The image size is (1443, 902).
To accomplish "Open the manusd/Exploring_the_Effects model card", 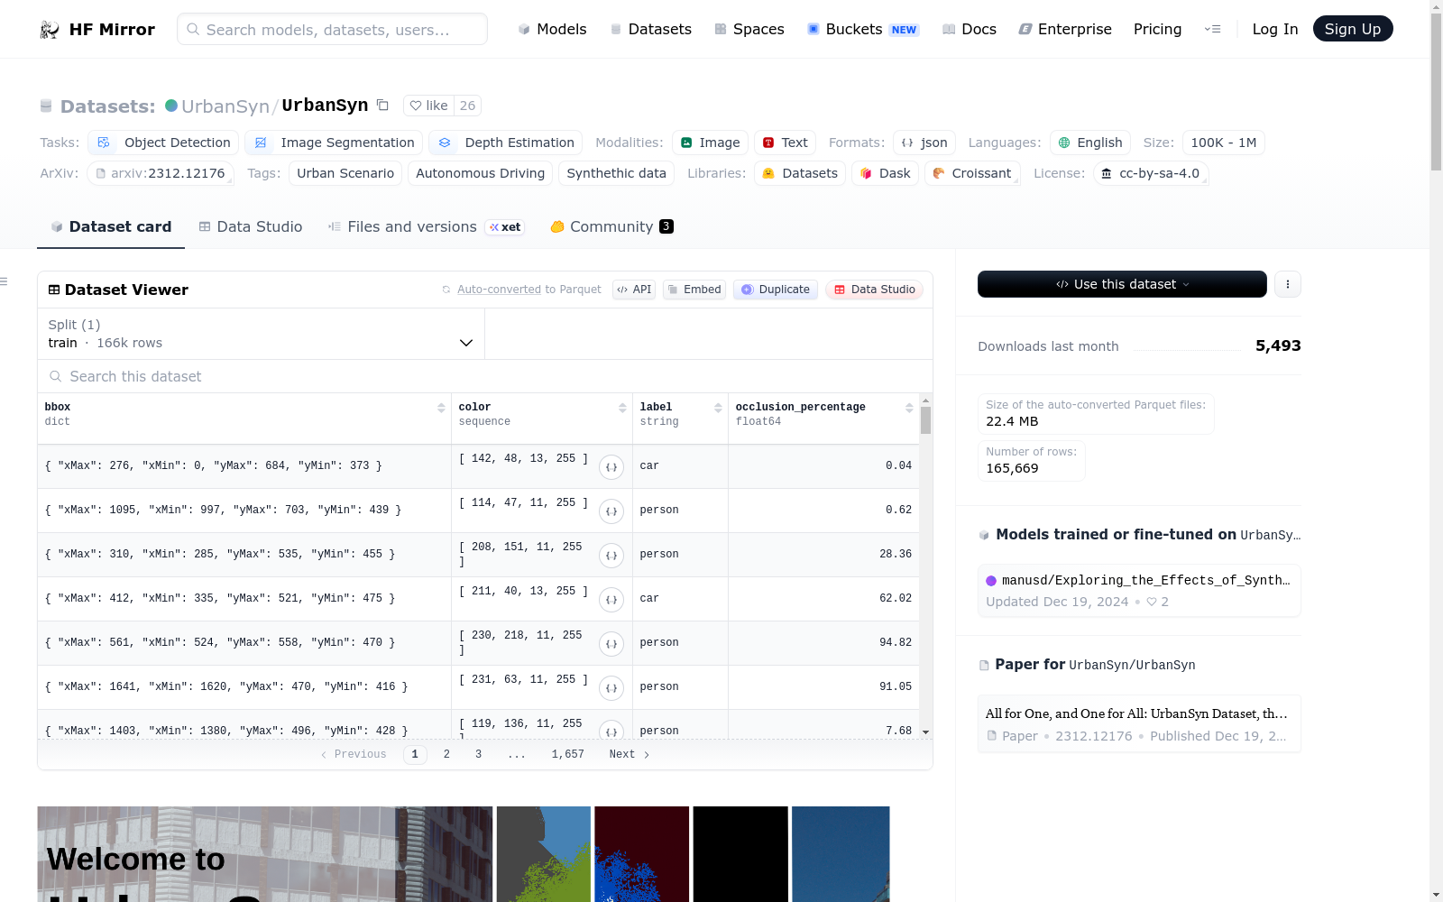I will click(x=1139, y=590).
